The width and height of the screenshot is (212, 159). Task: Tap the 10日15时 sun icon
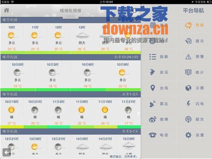11,110
